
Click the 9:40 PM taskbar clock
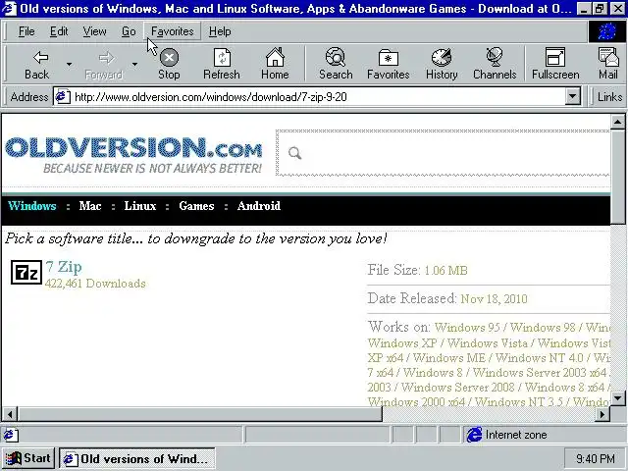click(x=596, y=458)
